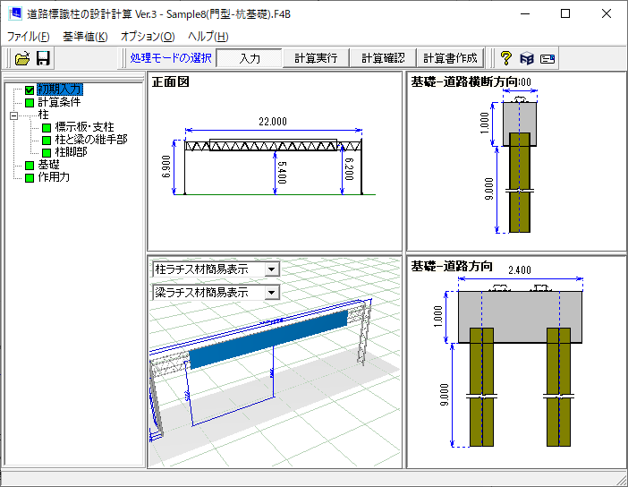The image size is (628, 487).
Task: Select 作用力 tree item
Action: coord(54,177)
